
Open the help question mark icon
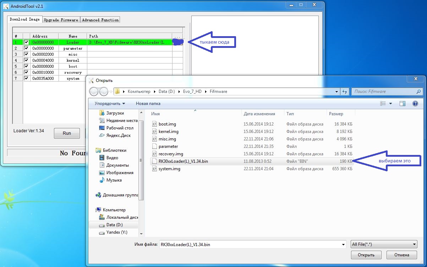[415, 104]
